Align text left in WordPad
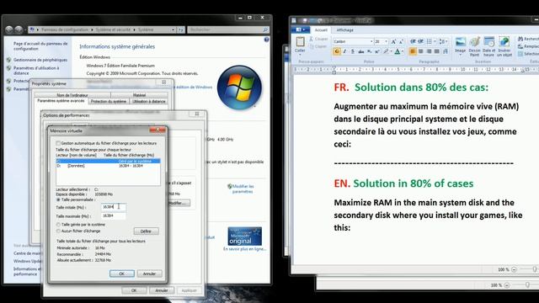The width and height of the screenshot is (539, 303). (x=413, y=51)
